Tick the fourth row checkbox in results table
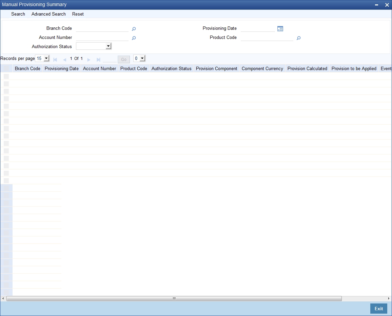392x316 pixels. point(6,99)
